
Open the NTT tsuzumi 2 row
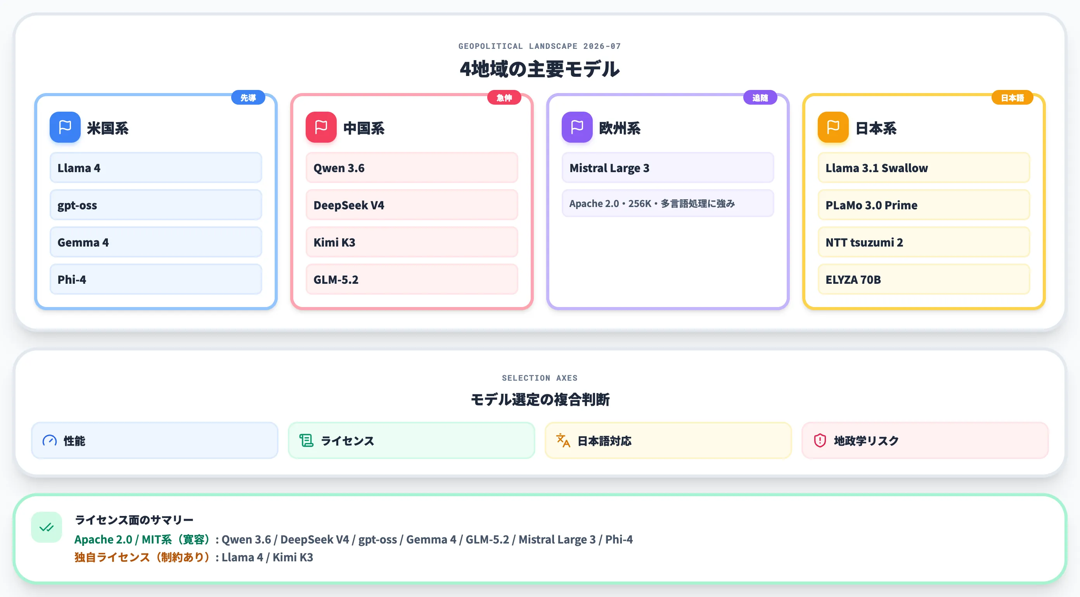pos(924,242)
